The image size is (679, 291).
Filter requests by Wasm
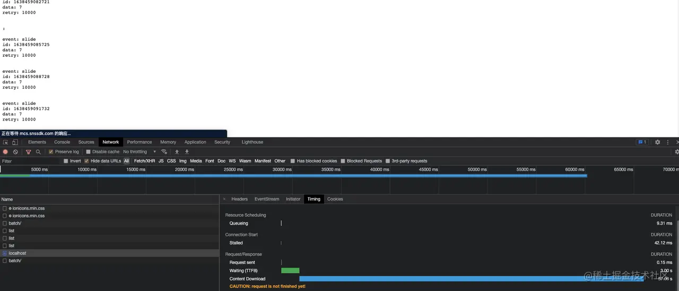coord(245,161)
